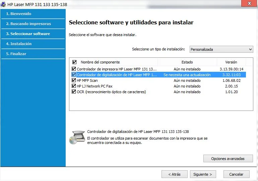Uncheck HP LJ Network PC Fax checkbox
This screenshot has height=181, width=258.
pyautogui.click(x=74, y=86)
